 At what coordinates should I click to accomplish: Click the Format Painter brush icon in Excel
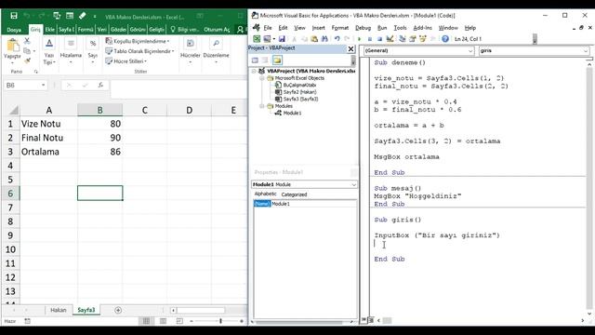pyautogui.click(x=27, y=60)
